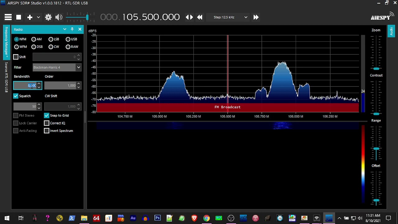This screenshot has height=224, width=398.
Task: Disable Snap to Grid
Action: pyautogui.click(x=47, y=115)
